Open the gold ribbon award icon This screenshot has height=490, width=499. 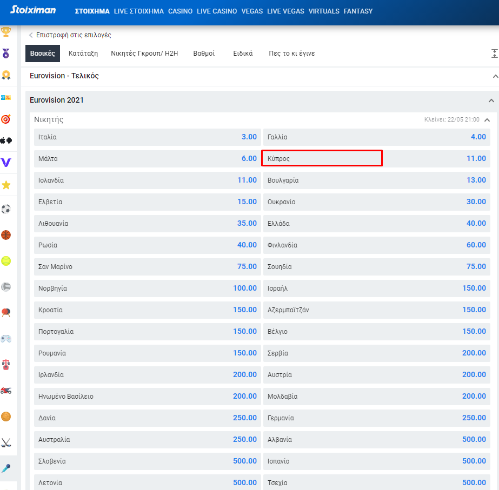[x=6, y=75]
